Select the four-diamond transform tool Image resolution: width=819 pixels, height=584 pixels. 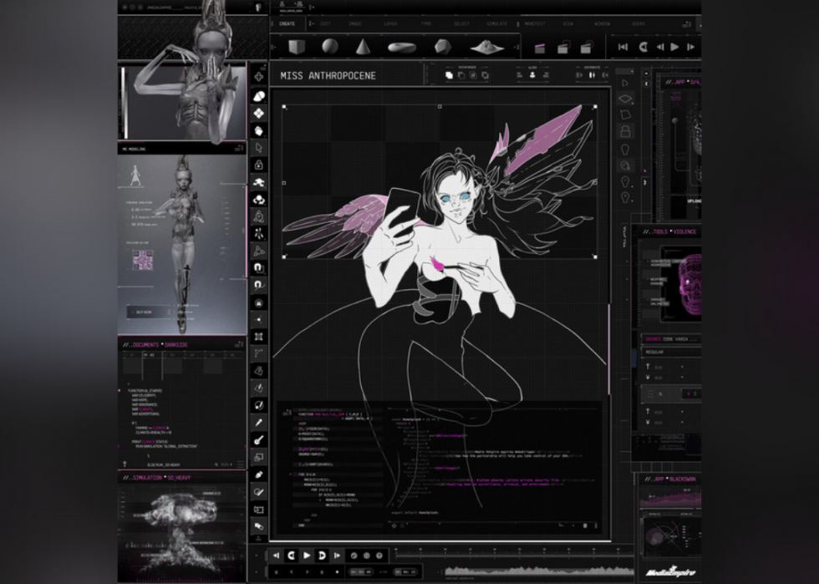258,113
